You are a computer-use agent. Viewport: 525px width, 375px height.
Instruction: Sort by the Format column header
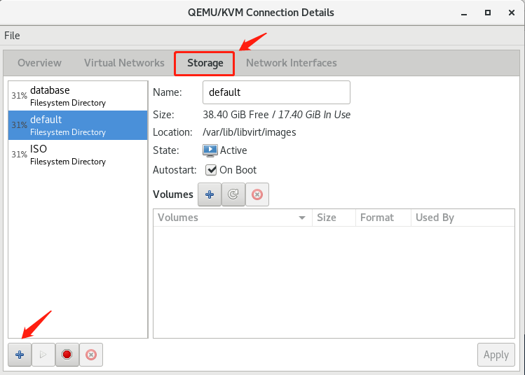383,218
